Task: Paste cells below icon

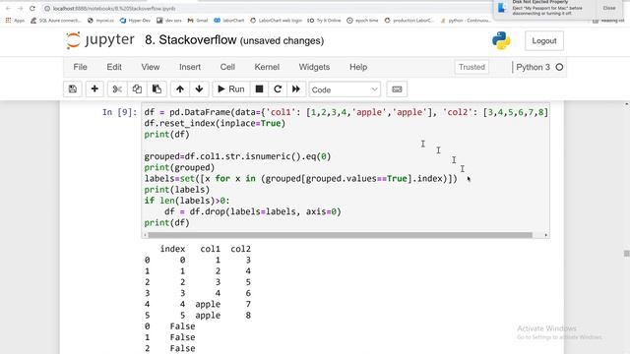Action: (x=157, y=89)
